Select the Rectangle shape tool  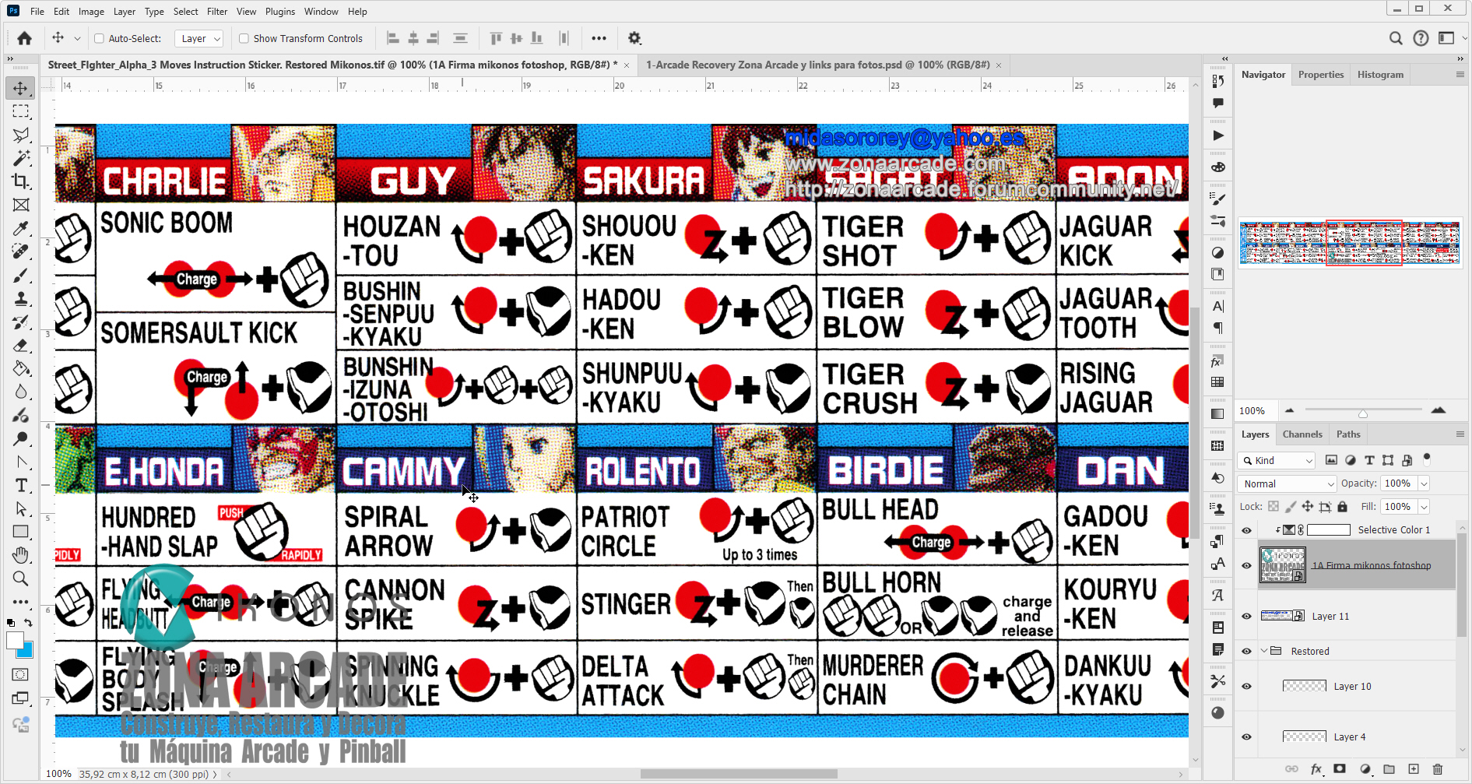[x=21, y=533]
